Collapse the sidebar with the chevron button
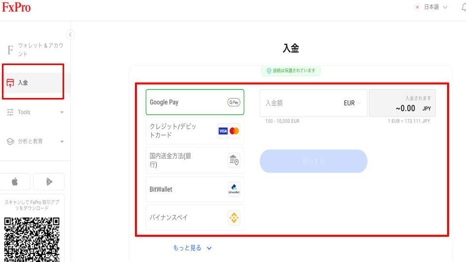This screenshot has height=262, width=466. coord(70,35)
